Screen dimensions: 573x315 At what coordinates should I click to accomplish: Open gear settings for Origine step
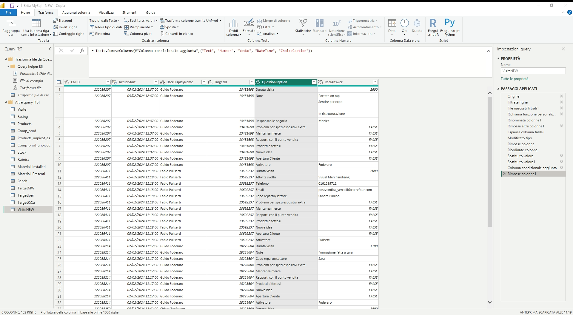pos(561,96)
